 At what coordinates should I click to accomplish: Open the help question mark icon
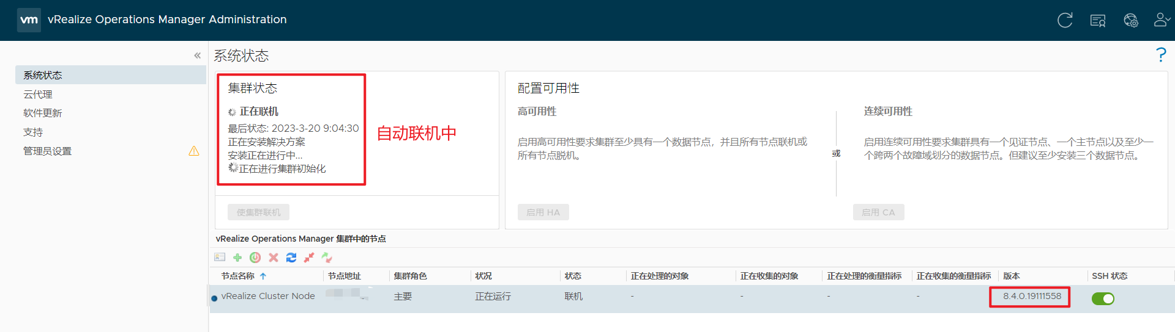coord(1161,55)
